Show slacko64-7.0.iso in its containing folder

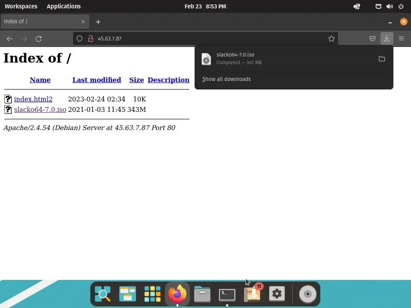(382, 59)
